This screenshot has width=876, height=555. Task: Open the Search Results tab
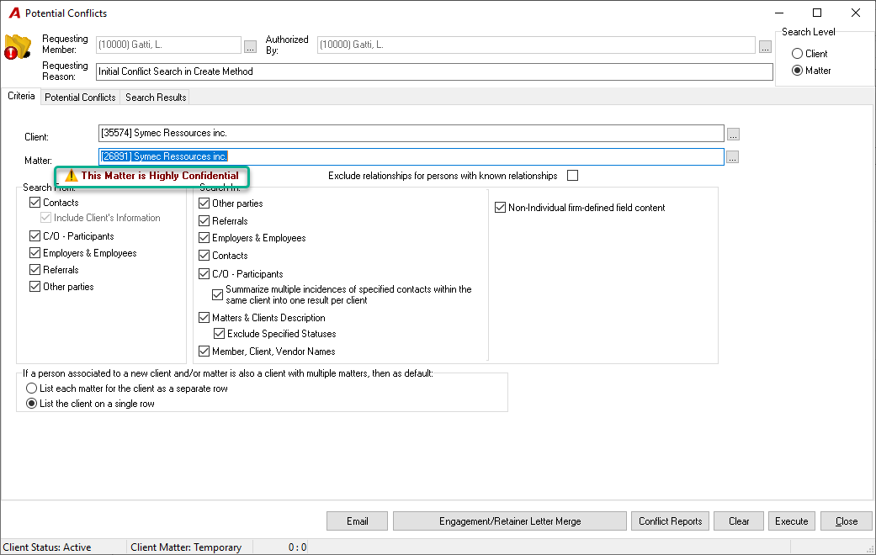click(156, 98)
